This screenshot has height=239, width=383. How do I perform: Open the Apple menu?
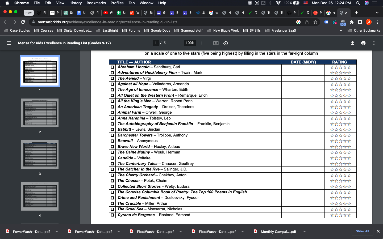[x=7, y=3]
